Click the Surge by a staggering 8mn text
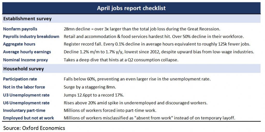Image resolution: width=265 pixels, height=132 pixels. pos(90,87)
